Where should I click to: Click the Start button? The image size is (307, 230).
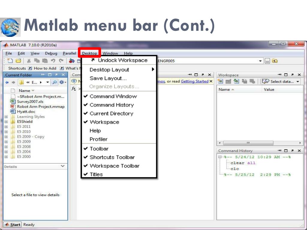[13, 225]
